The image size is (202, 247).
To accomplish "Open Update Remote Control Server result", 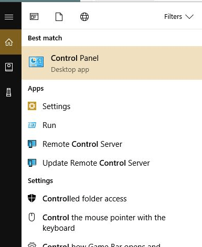I will [112, 163].
